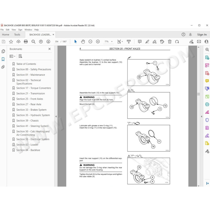Open the Window menu

(x=28, y=30)
